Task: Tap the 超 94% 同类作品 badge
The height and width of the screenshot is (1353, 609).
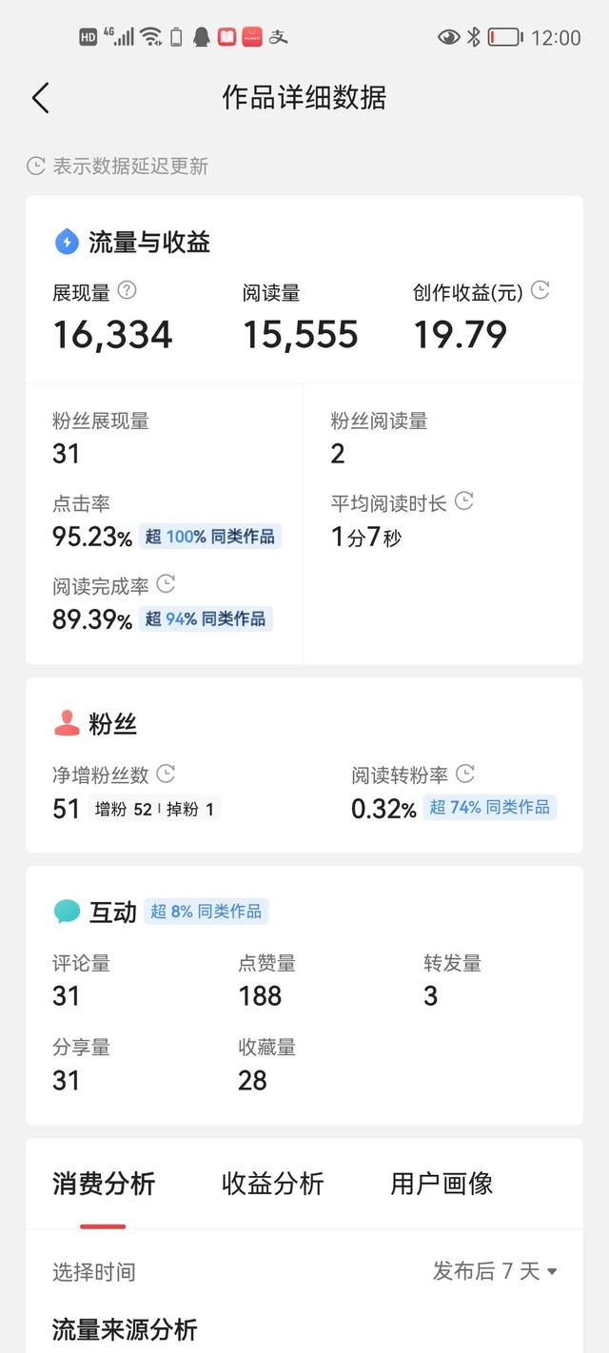Action: click(206, 619)
